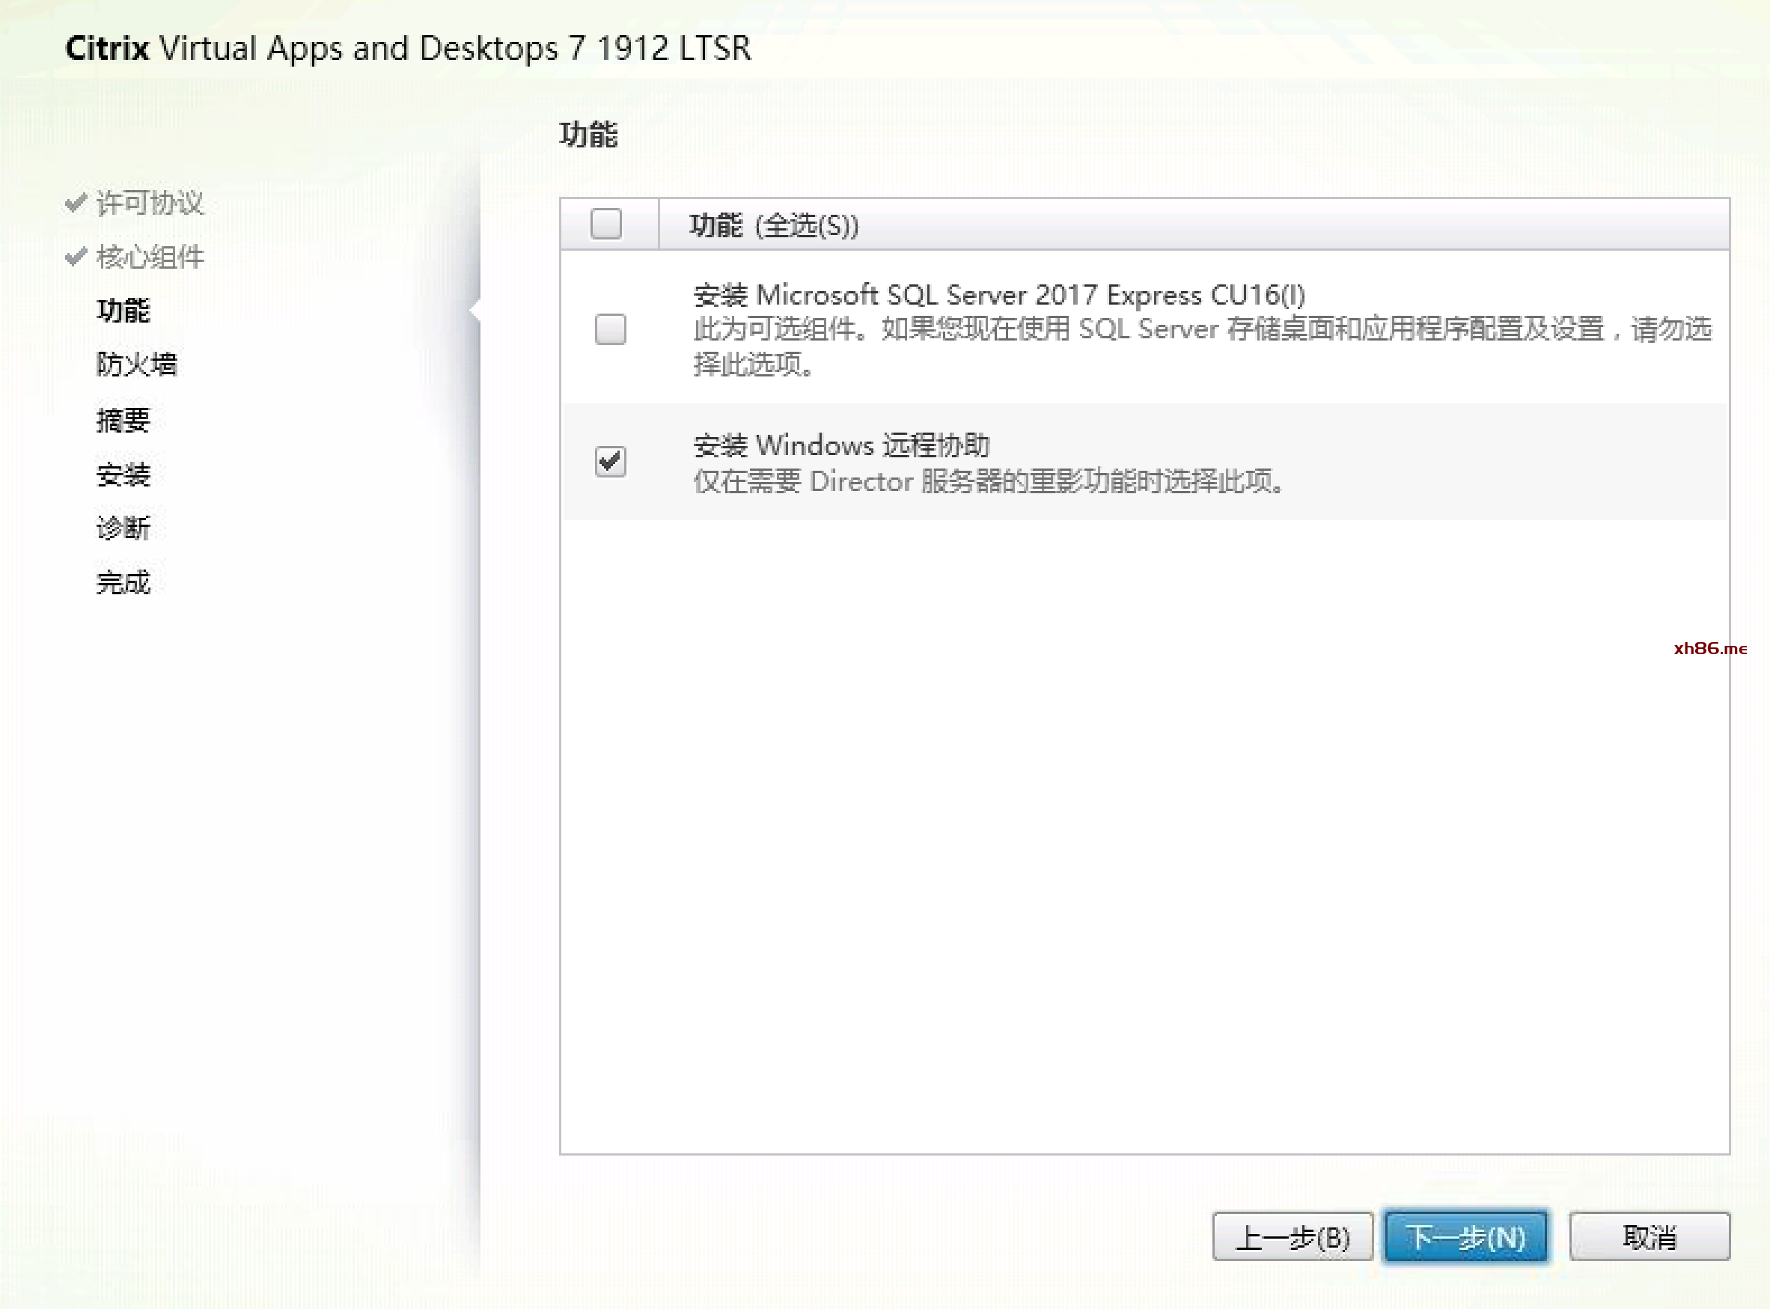Image resolution: width=1770 pixels, height=1309 pixels.
Task: Click the 功能 (全选(S)) column header
Action: click(773, 226)
